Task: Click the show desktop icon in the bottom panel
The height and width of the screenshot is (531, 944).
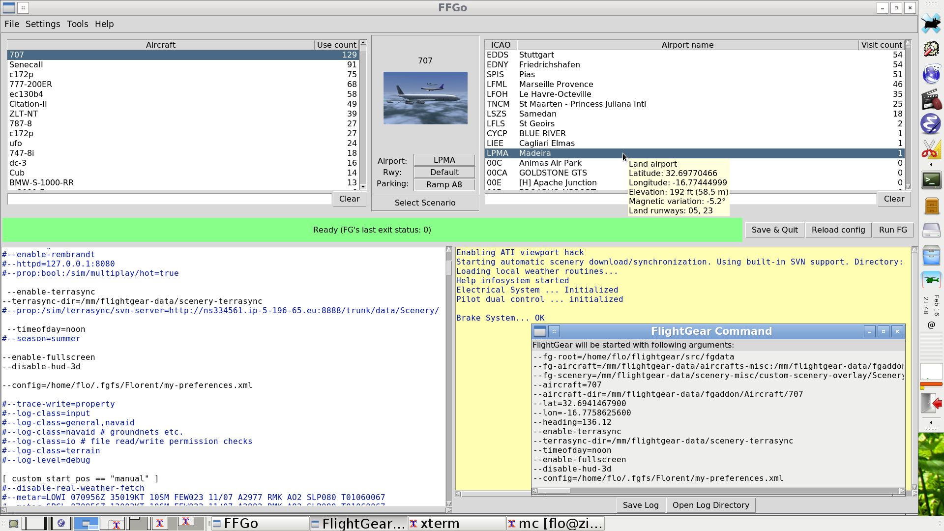Action: pos(13,524)
